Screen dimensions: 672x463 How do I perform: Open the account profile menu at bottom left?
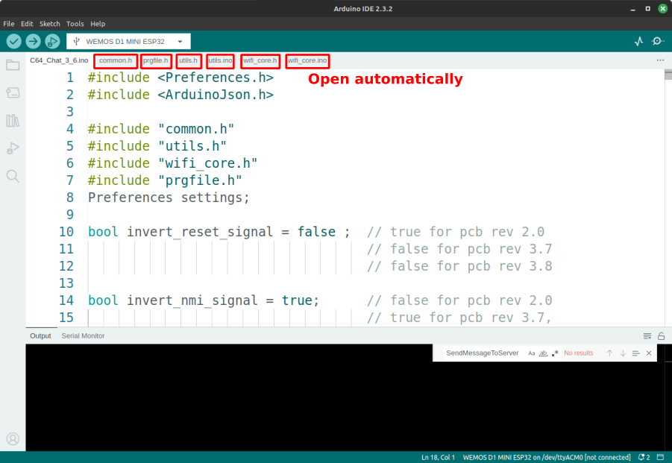pyautogui.click(x=13, y=439)
